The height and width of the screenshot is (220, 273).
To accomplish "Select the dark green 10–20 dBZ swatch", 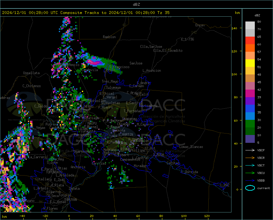I will click(250, 131).
